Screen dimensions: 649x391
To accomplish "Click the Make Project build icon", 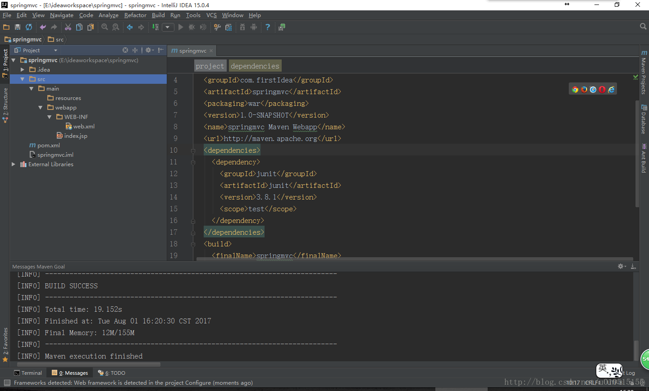I will [x=155, y=27].
